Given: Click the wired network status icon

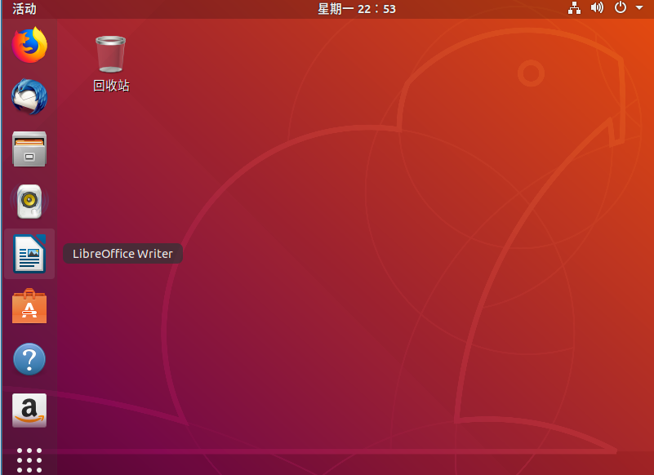Looking at the screenshot, I should pyautogui.click(x=574, y=8).
